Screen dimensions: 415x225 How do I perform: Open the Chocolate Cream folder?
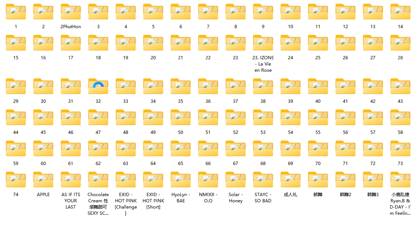(98, 180)
